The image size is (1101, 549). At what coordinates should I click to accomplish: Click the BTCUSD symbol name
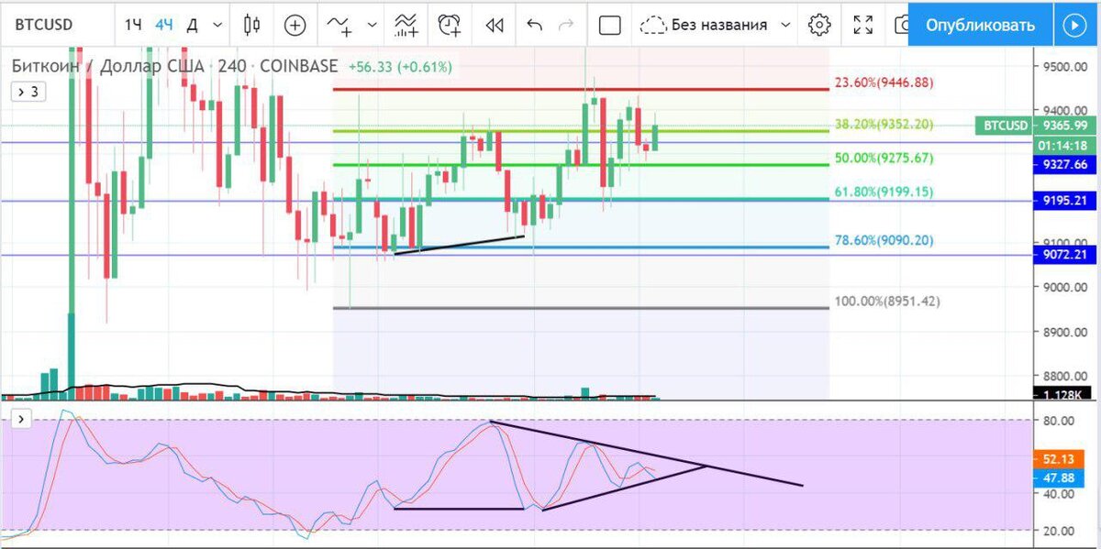pyautogui.click(x=43, y=25)
